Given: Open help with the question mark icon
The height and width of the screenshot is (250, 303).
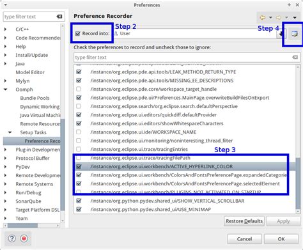Looking at the screenshot, I should coord(12,238).
